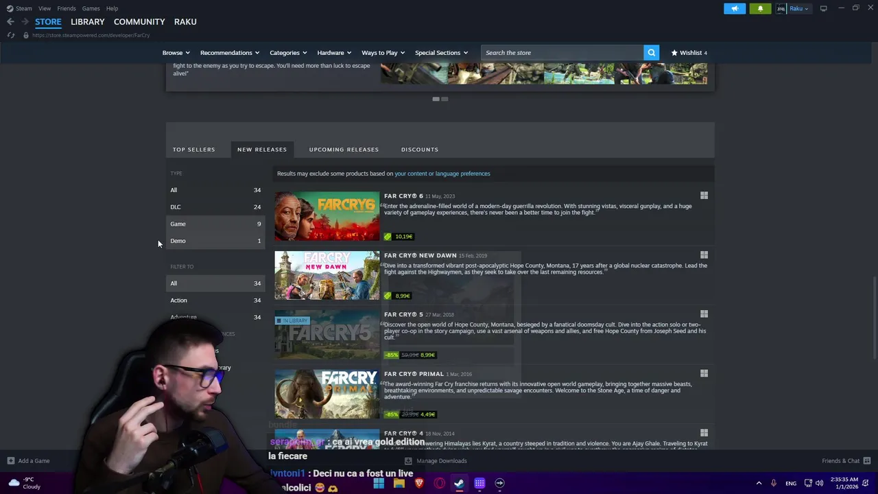Filter type by DLC

coord(215,207)
